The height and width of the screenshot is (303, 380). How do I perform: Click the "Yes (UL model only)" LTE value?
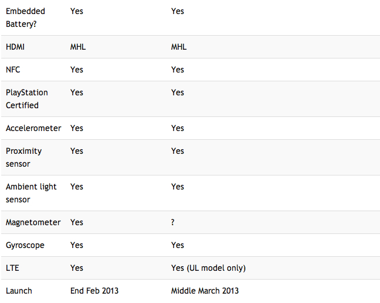pyautogui.click(x=208, y=268)
